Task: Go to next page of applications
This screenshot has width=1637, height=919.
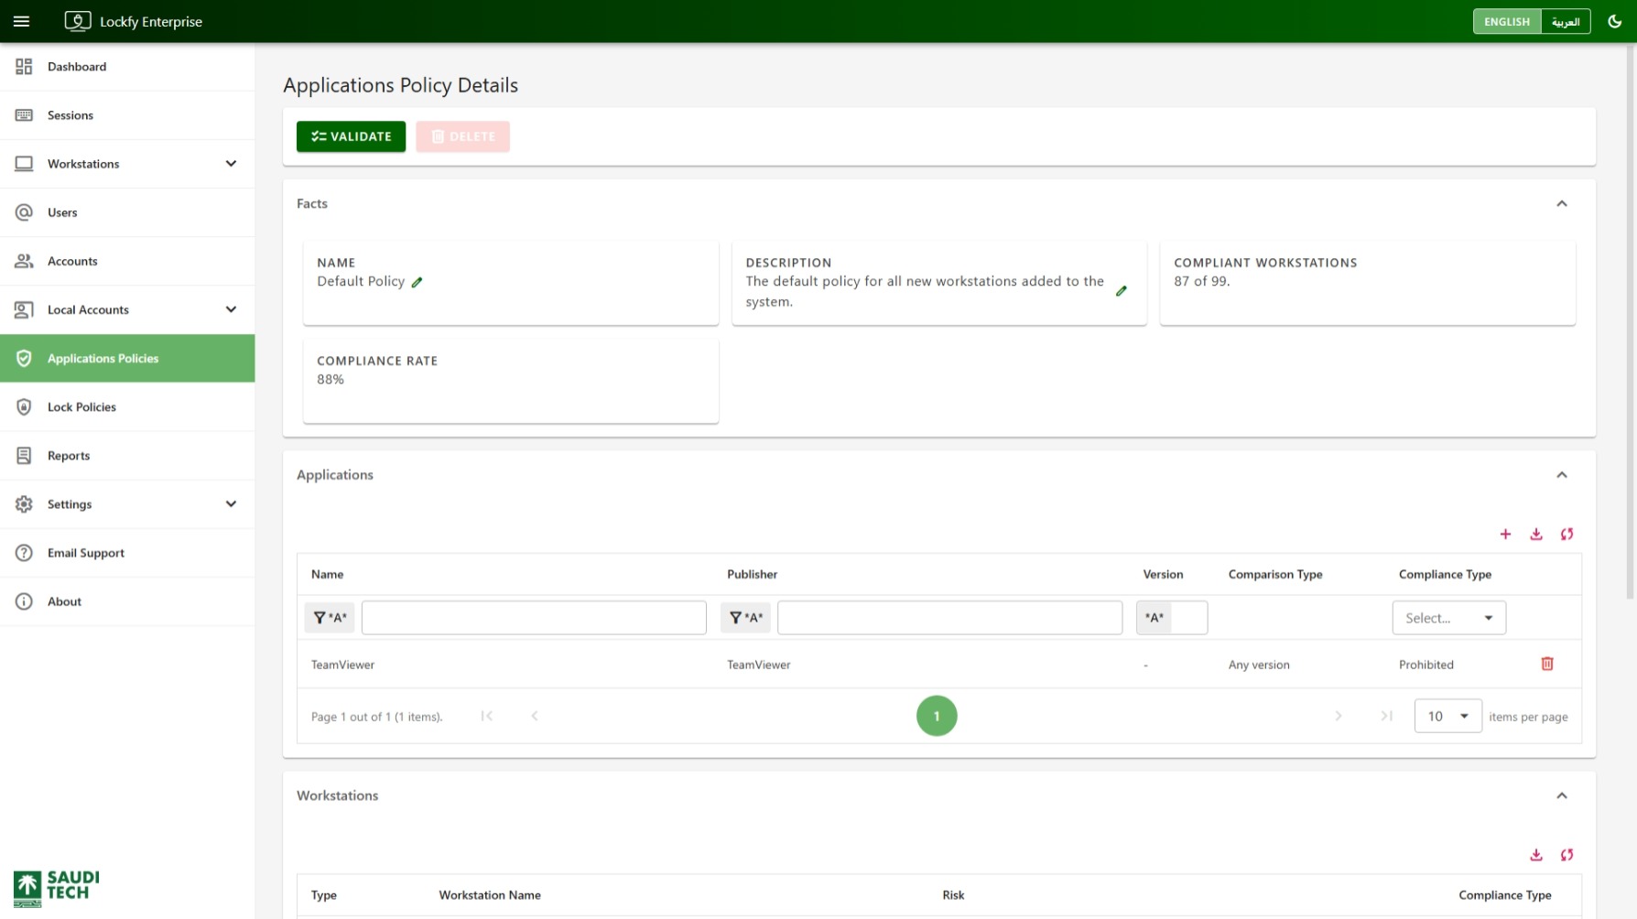Action: [1339, 716]
